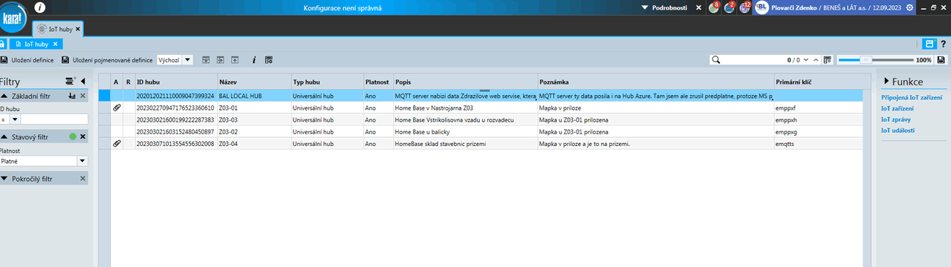This screenshot has width=951, height=267.
Task: Close the blue IoT huby subtab
Action: 56,44
